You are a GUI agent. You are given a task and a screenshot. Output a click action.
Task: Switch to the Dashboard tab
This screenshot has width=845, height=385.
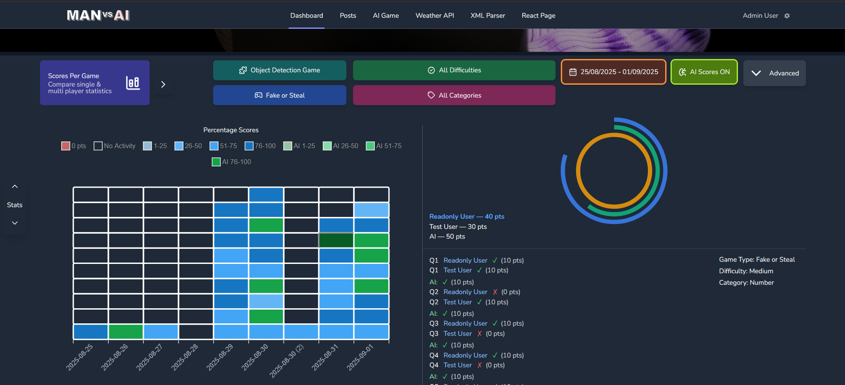coord(306,16)
